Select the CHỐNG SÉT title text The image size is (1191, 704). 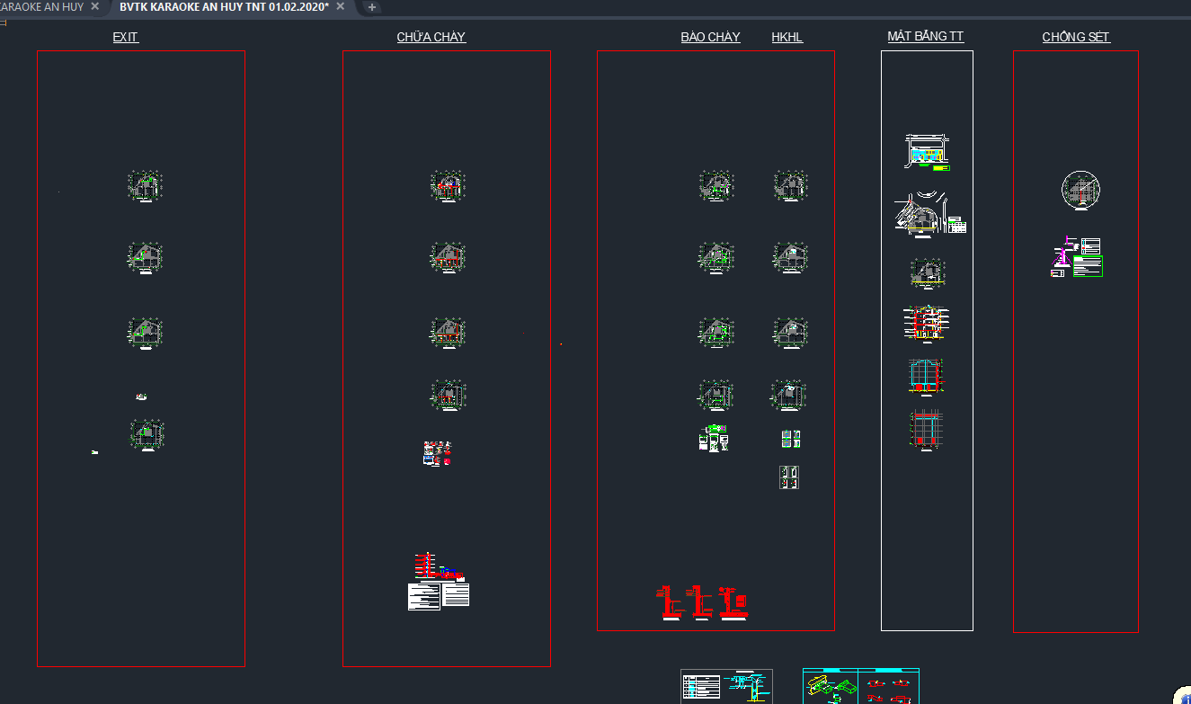(1076, 37)
